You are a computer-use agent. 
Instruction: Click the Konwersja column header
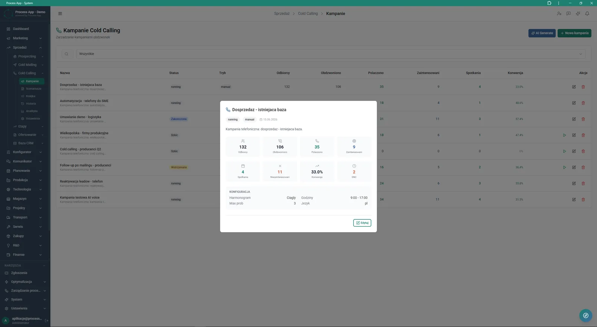(515, 73)
